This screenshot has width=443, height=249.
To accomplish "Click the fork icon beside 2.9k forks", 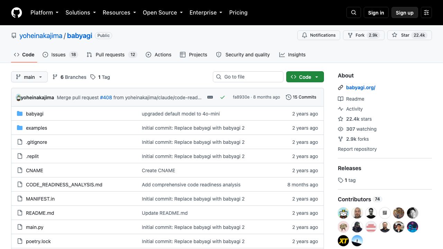I will (x=341, y=139).
